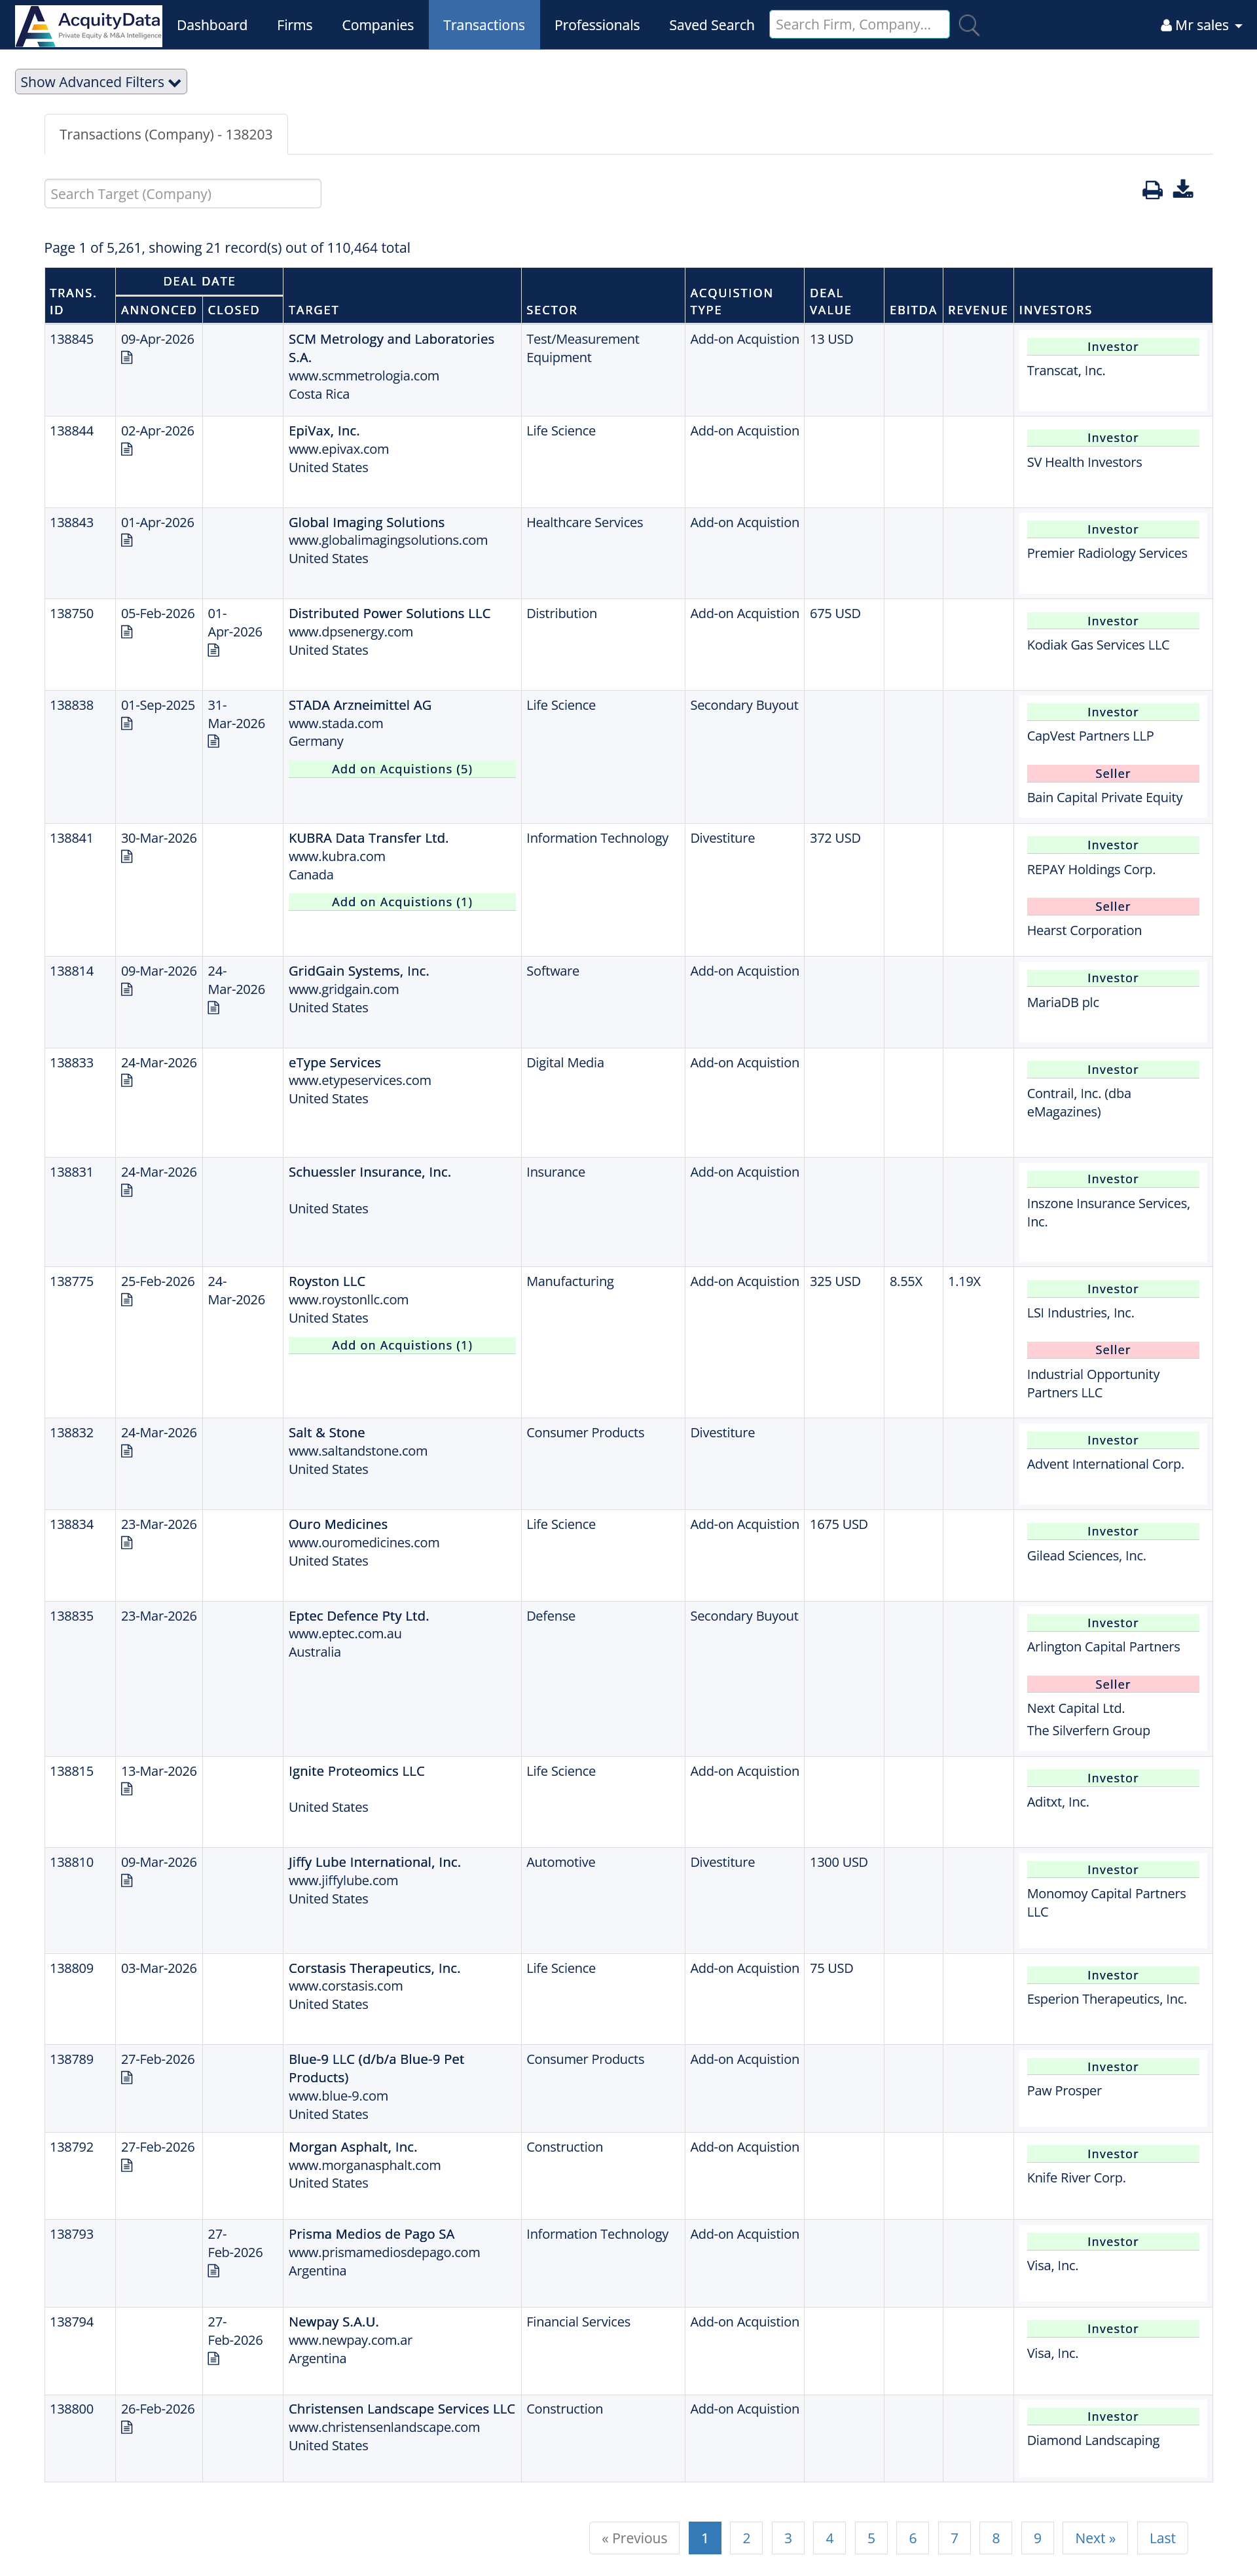Viewport: 1257px width, 2574px height.
Task: Go to the Professionals menu
Action: 596,25
